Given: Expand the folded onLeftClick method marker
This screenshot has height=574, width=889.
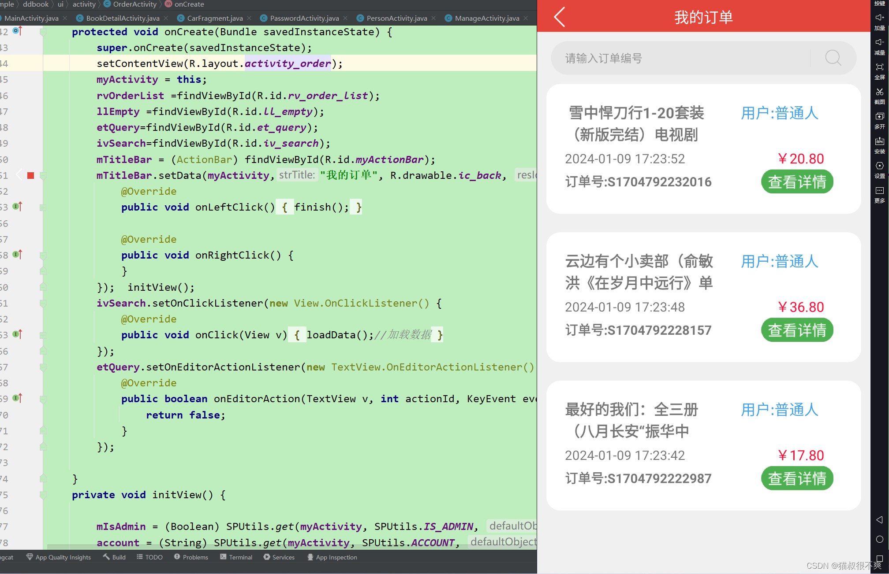Looking at the screenshot, I should pyautogui.click(x=43, y=207).
